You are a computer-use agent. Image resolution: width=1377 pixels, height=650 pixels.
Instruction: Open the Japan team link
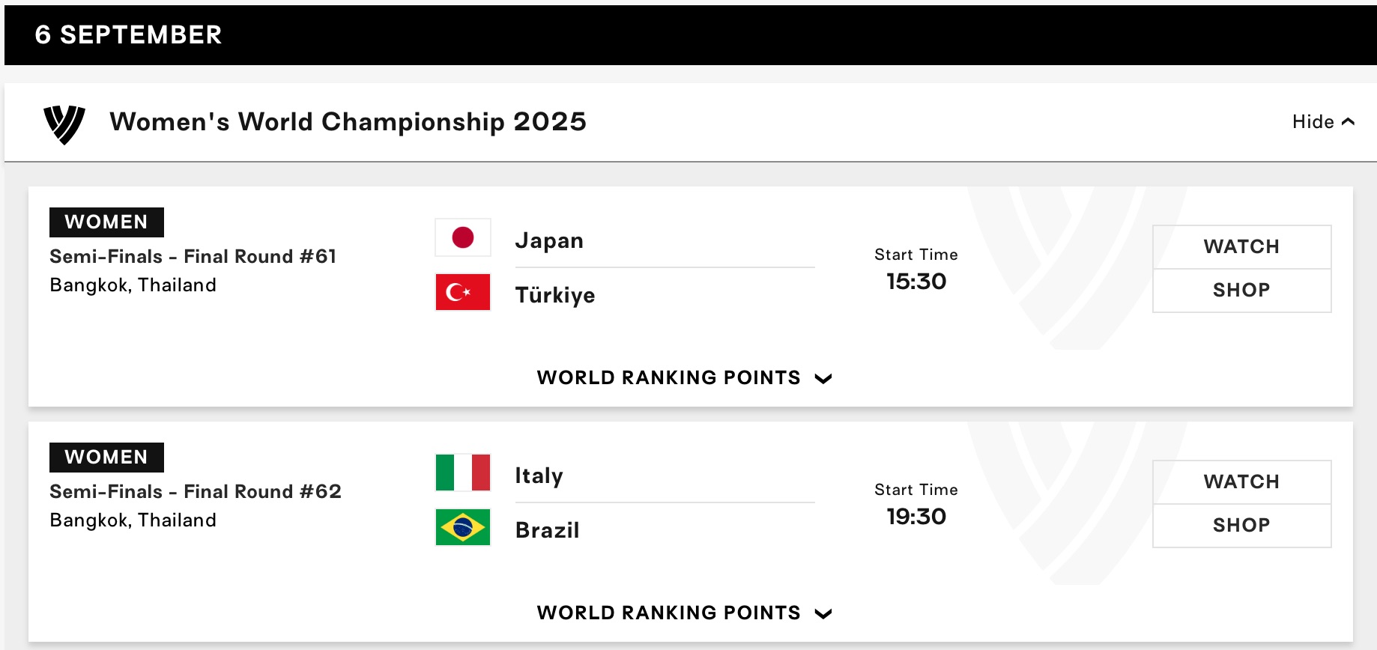pos(549,240)
